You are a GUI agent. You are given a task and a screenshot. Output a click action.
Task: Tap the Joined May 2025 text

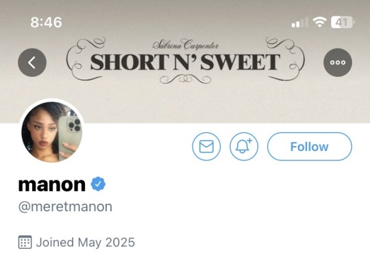pyautogui.click(x=86, y=242)
